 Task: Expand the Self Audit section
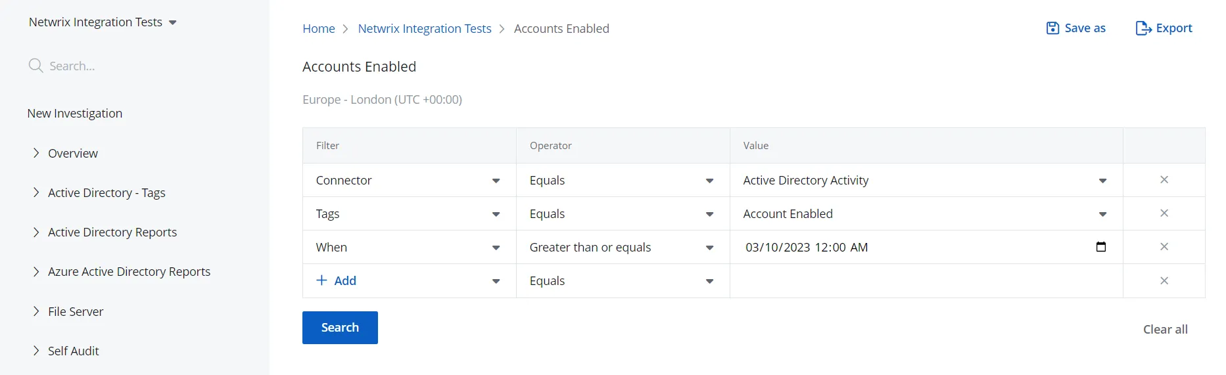pyautogui.click(x=36, y=351)
